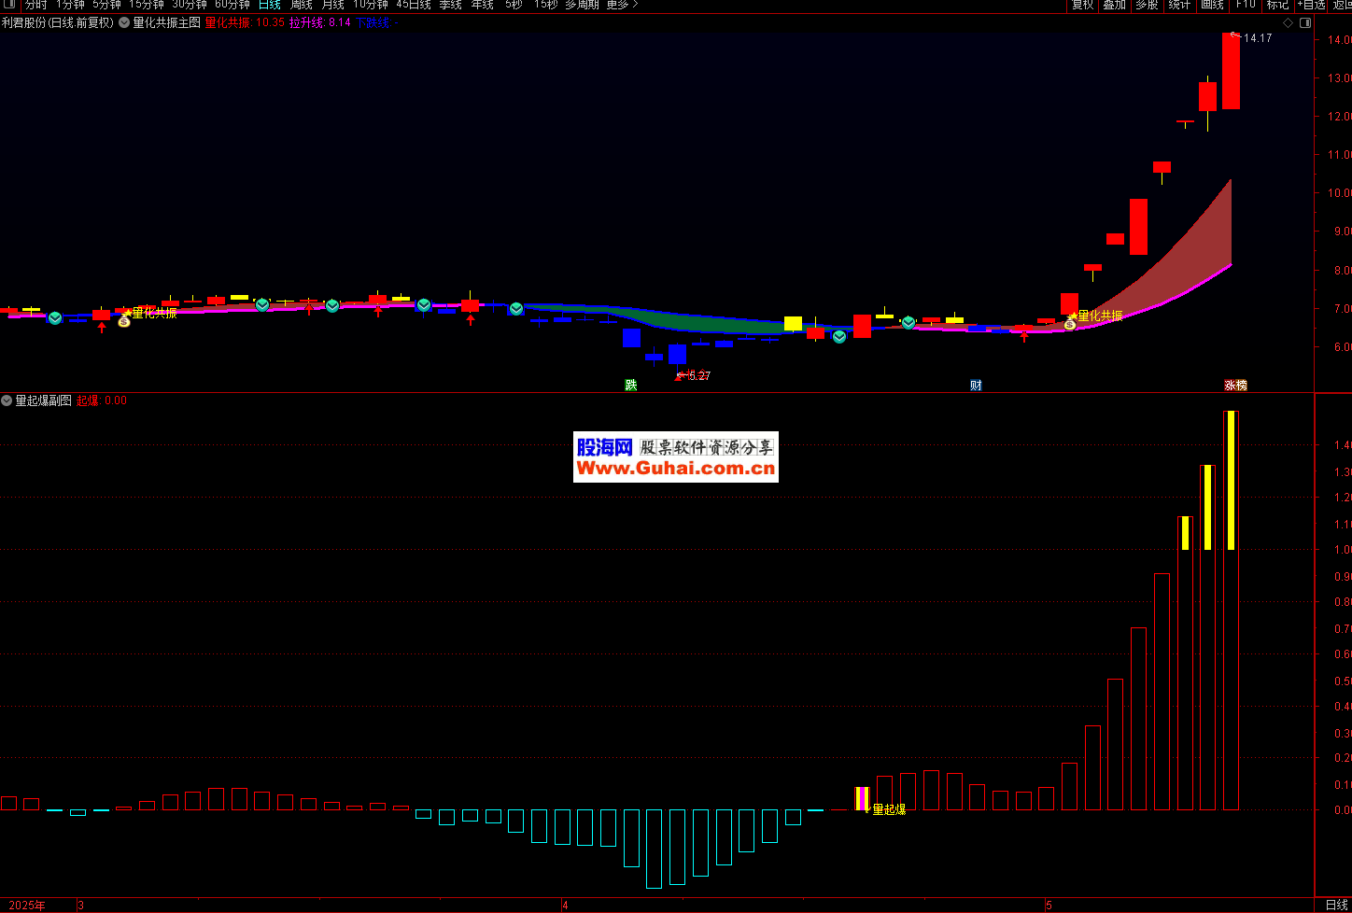Click the diamond icon above the price axis

(x=1288, y=23)
